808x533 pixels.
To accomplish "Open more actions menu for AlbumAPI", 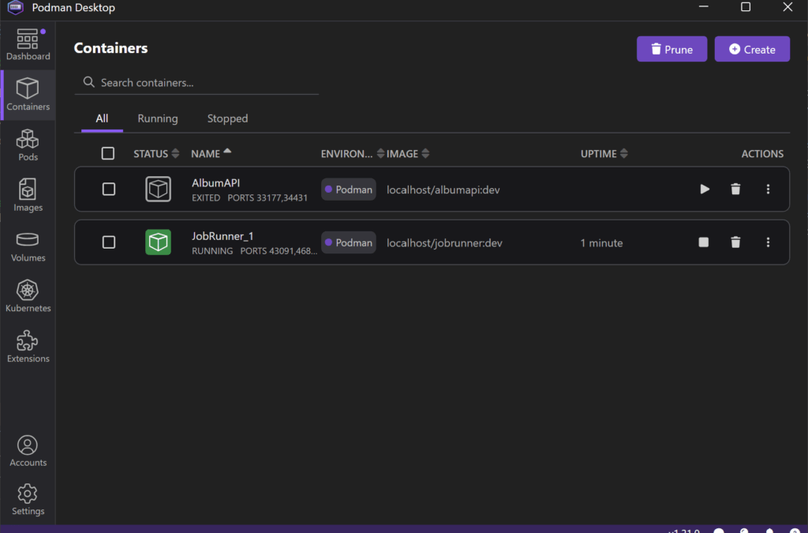I will (x=768, y=190).
